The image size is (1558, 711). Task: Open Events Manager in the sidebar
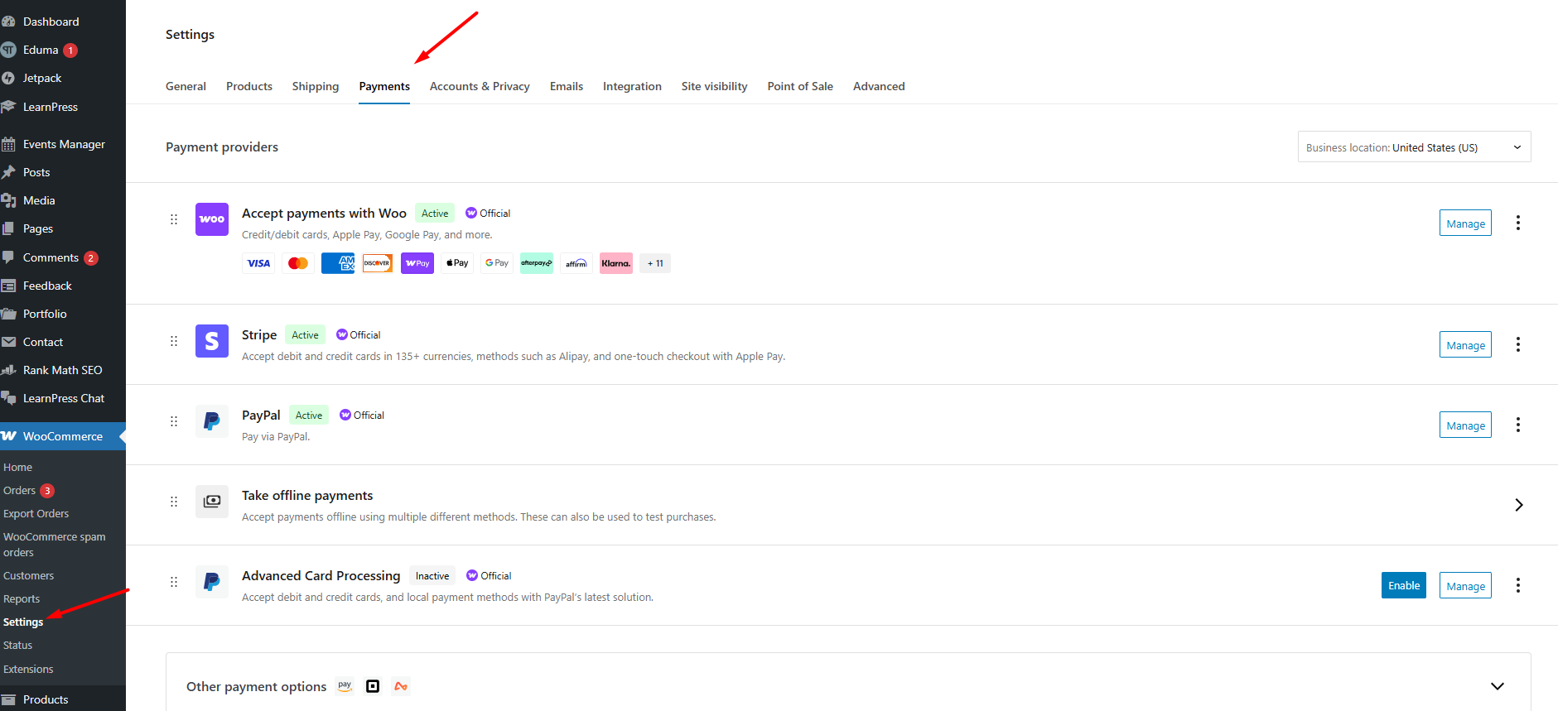click(63, 144)
